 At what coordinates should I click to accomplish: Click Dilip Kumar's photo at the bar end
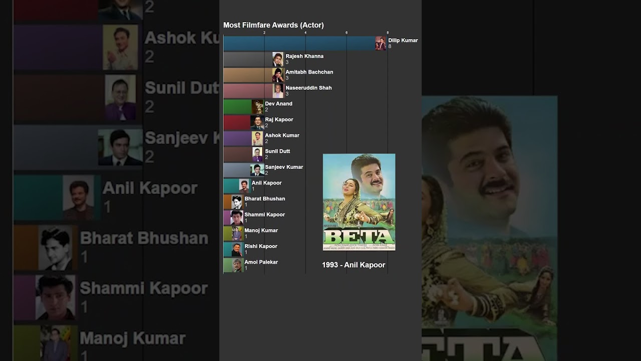coord(381,44)
